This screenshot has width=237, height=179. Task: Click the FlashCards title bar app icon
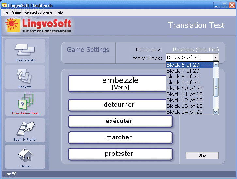coord(4,5)
